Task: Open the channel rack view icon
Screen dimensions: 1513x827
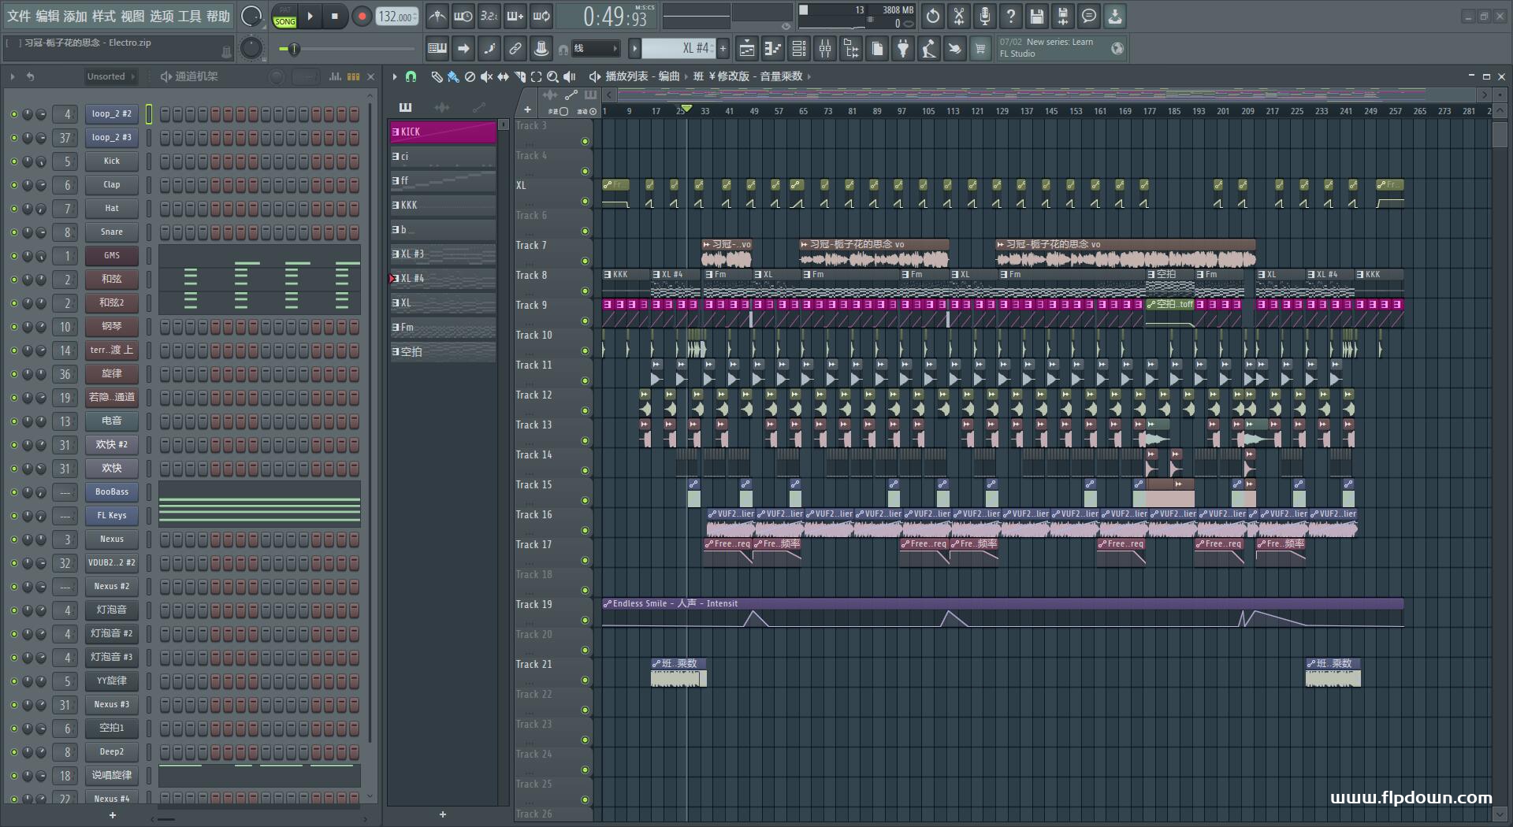Action: pos(799,49)
